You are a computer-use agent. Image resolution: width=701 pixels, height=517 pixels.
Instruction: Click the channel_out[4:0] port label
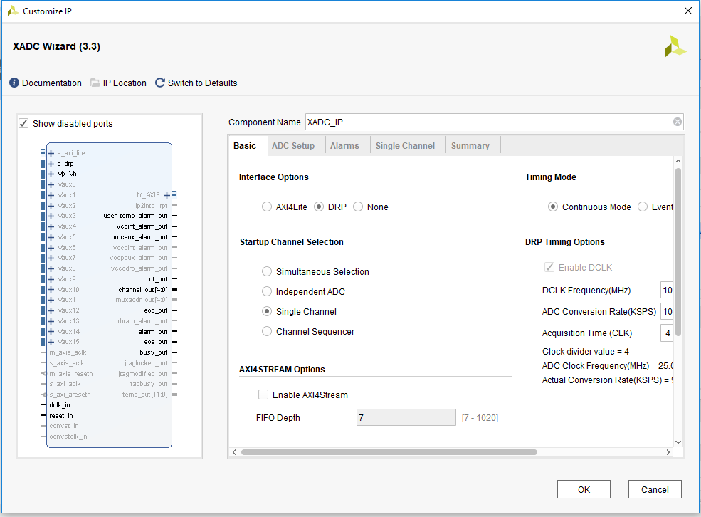coord(143,289)
